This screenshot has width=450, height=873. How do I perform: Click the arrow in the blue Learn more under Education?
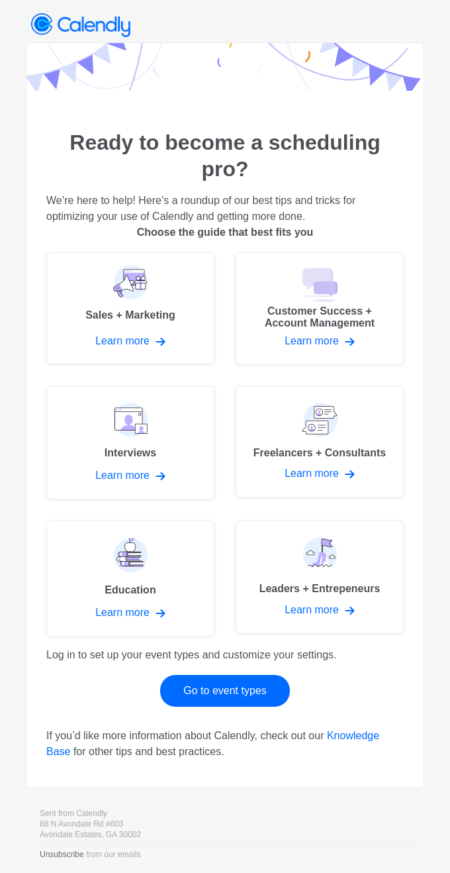click(159, 613)
